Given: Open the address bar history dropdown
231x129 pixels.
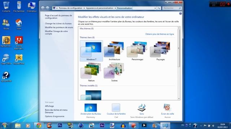Looking at the screenshot, I should coord(155,8).
